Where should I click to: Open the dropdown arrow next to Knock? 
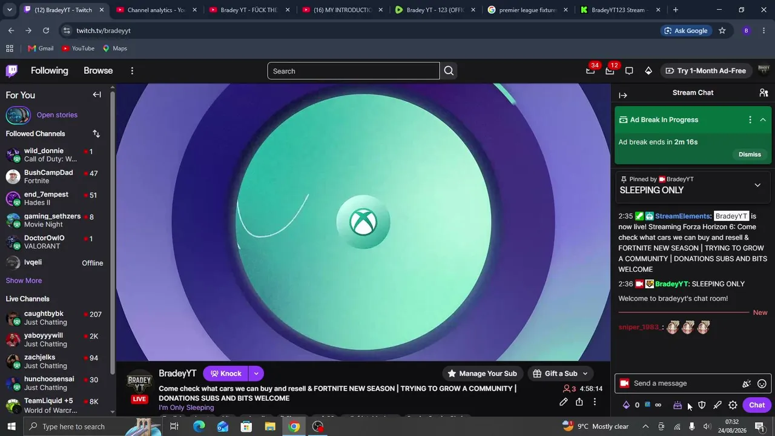point(256,374)
